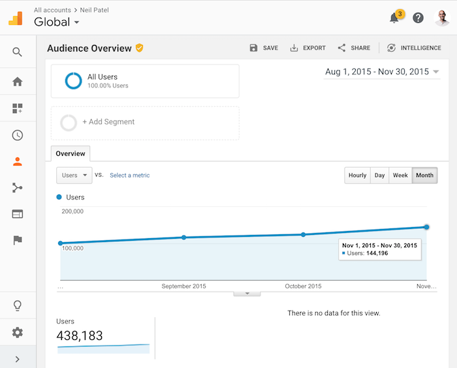The image size is (457, 368).
Task: Click the Select a metric link
Action: pos(129,176)
